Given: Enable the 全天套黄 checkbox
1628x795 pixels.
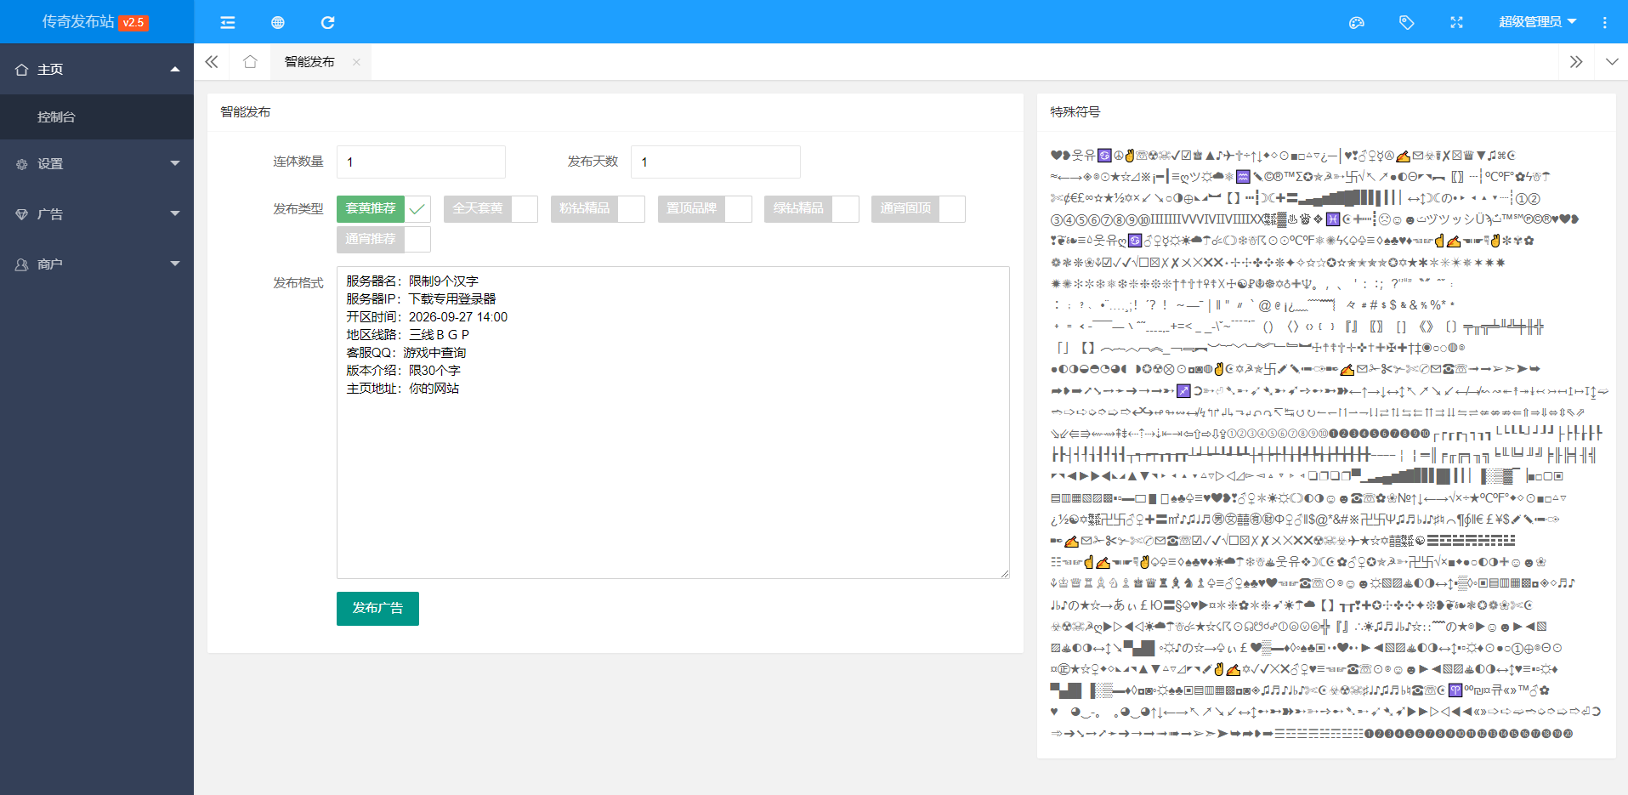Looking at the screenshot, I should [x=491, y=208].
